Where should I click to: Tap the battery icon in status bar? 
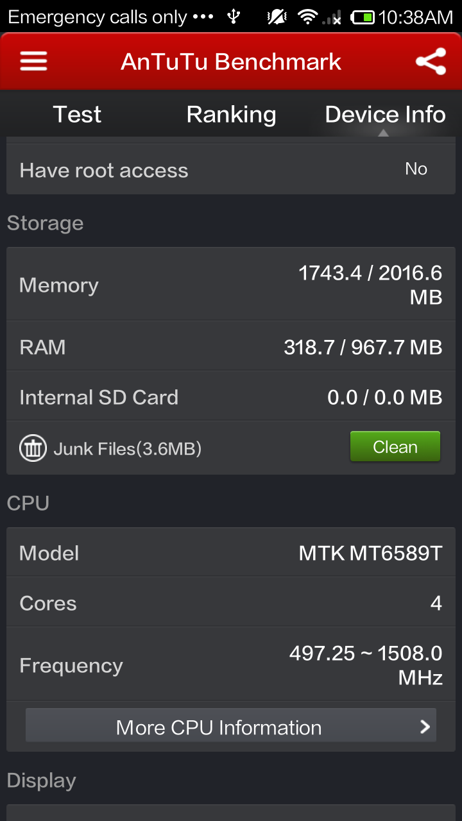tap(363, 17)
